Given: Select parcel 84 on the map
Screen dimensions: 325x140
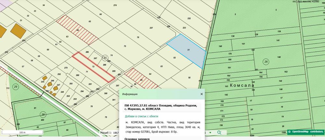Looking at the screenshot, I should (150, 74).
